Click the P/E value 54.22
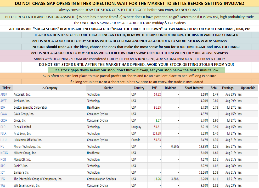 pos(157,95)
